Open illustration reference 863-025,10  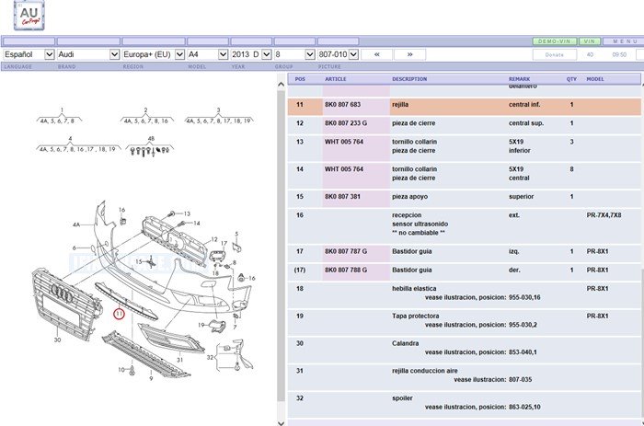pyautogui.click(x=524, y=408)
